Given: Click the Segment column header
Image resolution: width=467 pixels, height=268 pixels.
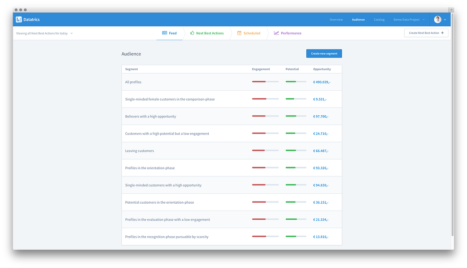Looking at the screenshot, I should [131, 69].
